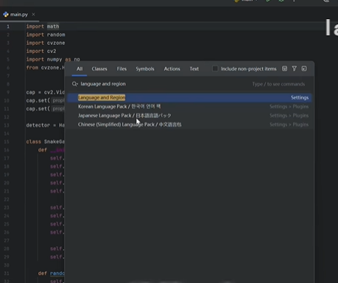Click into the 'language and region' search field
The image size is (338, 283).
164,84
